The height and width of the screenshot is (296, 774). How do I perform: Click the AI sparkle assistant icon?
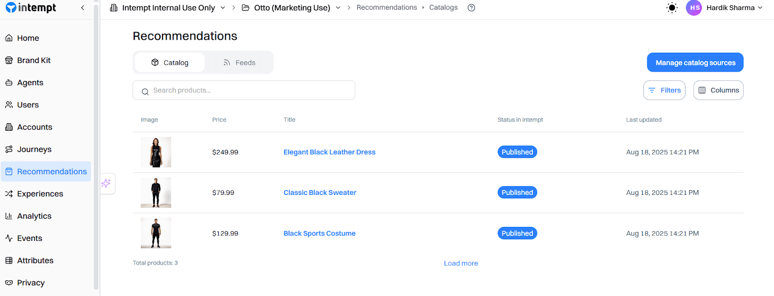pyautogui.click(x=106, y=183)
